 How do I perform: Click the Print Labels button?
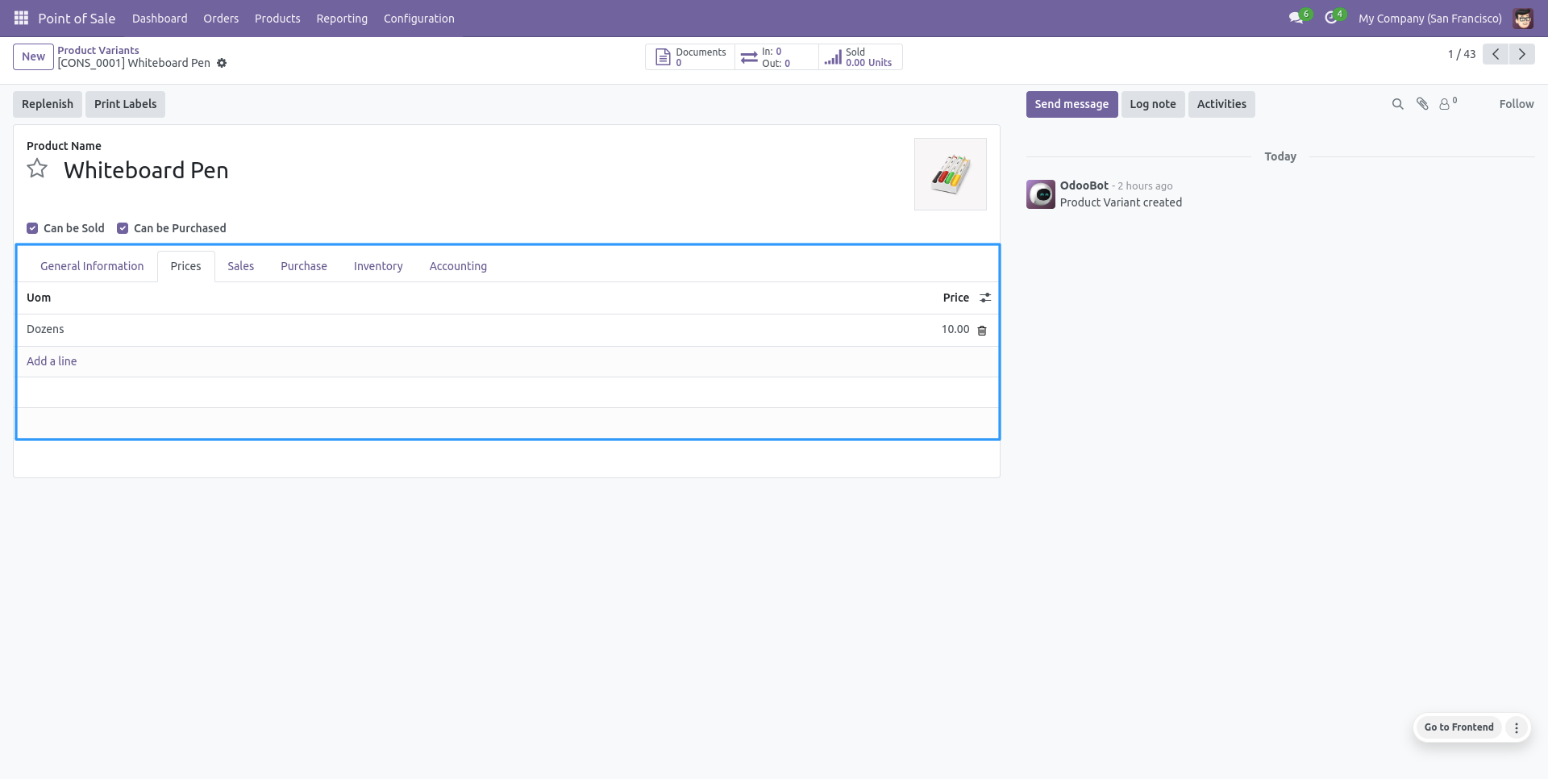tap(125, 104)
